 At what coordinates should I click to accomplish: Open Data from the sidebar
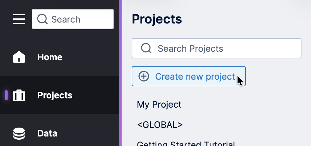pyautogui.click(x=47, y=133)
